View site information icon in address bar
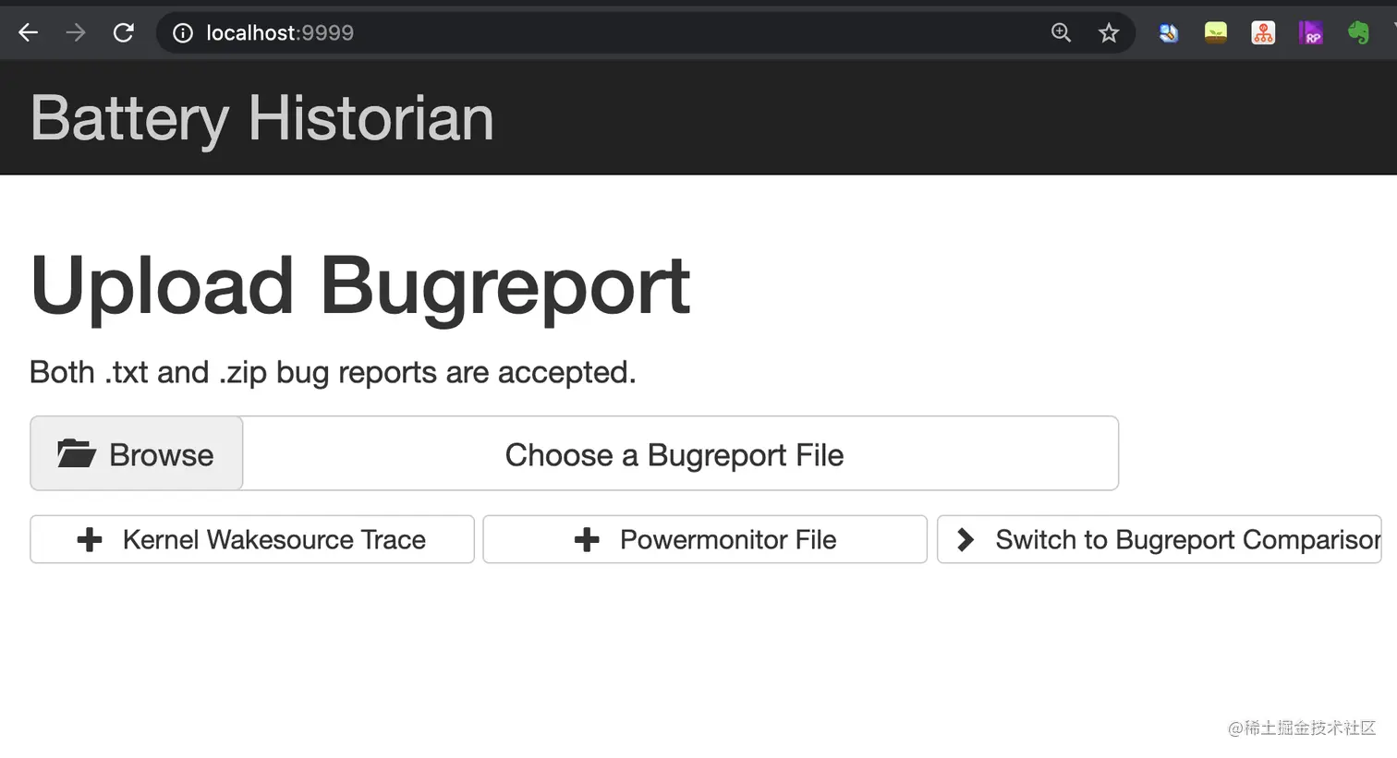 pos(183,33)
